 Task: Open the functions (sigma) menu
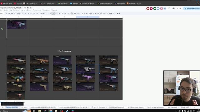click(x=114, y=13)
